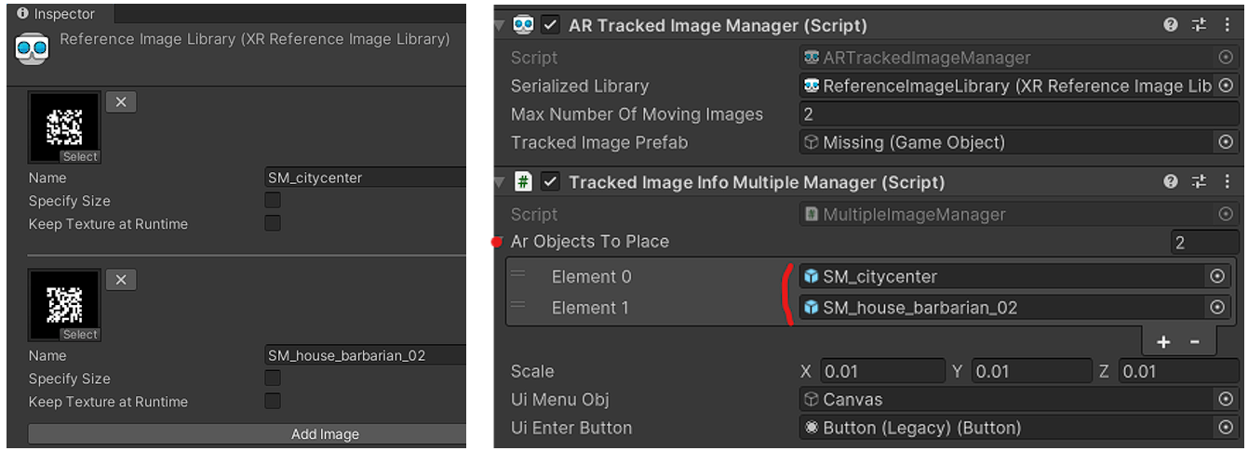Disable the AR Tracked Image Manager component

[550, 25]
